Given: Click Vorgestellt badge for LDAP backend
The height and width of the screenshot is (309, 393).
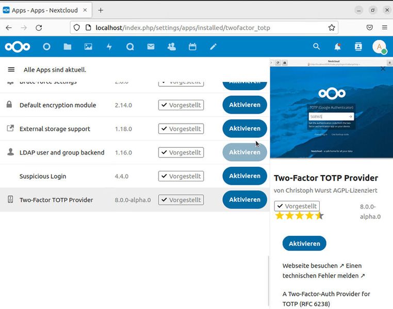Looking at the screenshot, I should 181,152.
